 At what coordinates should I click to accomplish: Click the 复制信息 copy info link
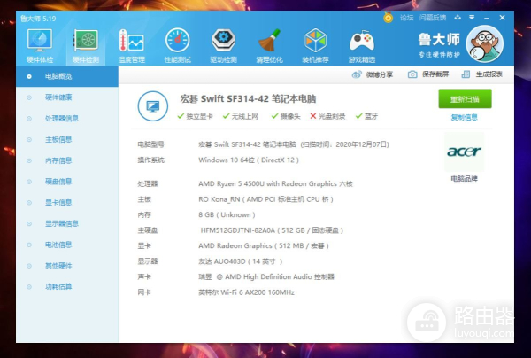(x=465, y=117)
